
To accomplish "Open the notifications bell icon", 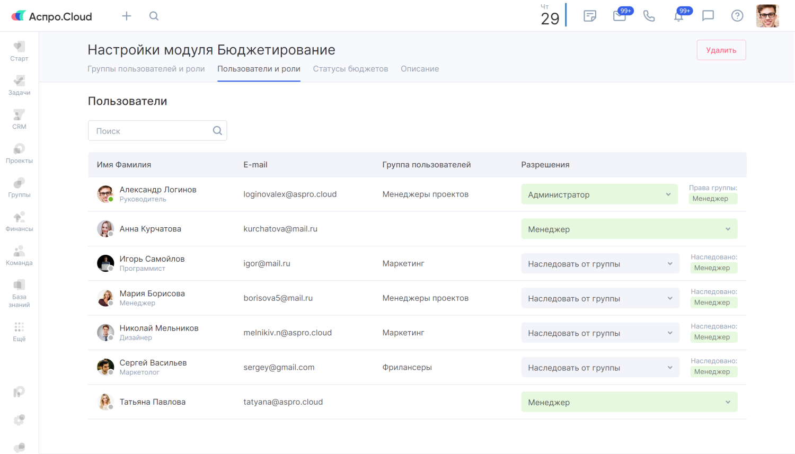I will pyautogui.click(x=678, y=16).
